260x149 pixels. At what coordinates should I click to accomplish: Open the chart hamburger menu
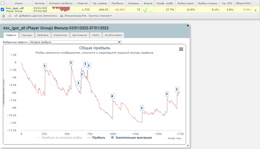click(181, 49)
